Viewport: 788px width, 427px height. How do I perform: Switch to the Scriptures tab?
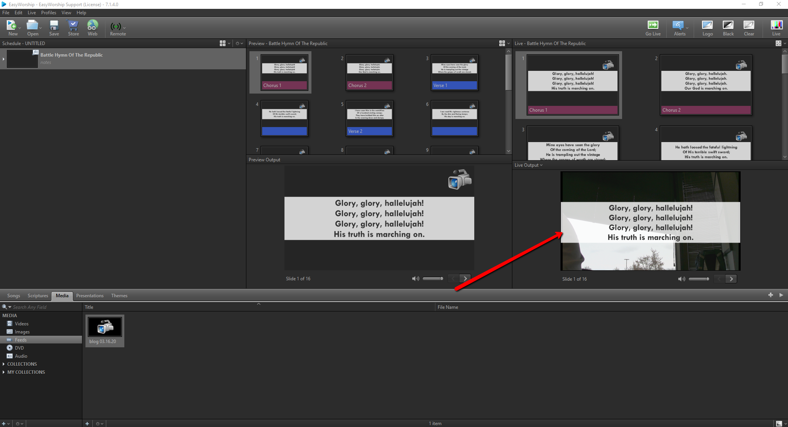pos(38,296)
